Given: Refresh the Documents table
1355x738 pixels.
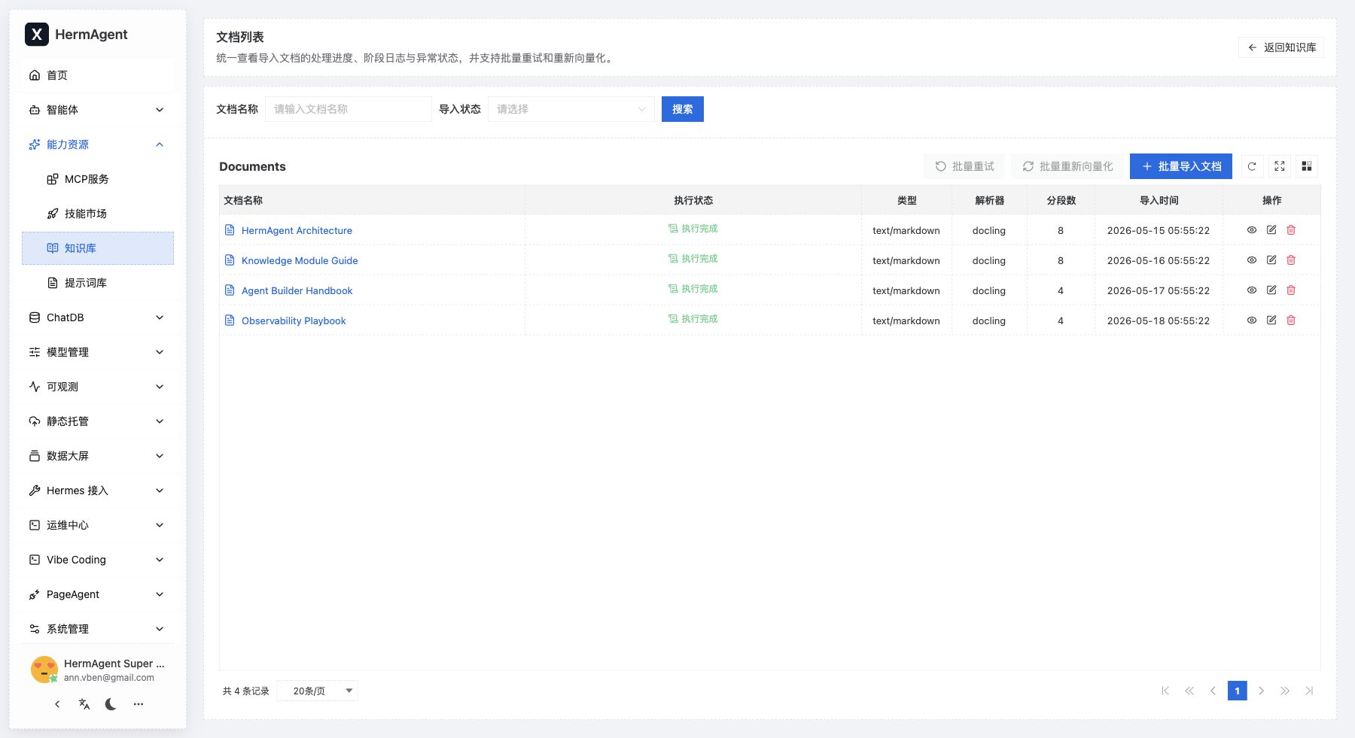Looking at the screenshot, I should click(x=1252, y=166).
